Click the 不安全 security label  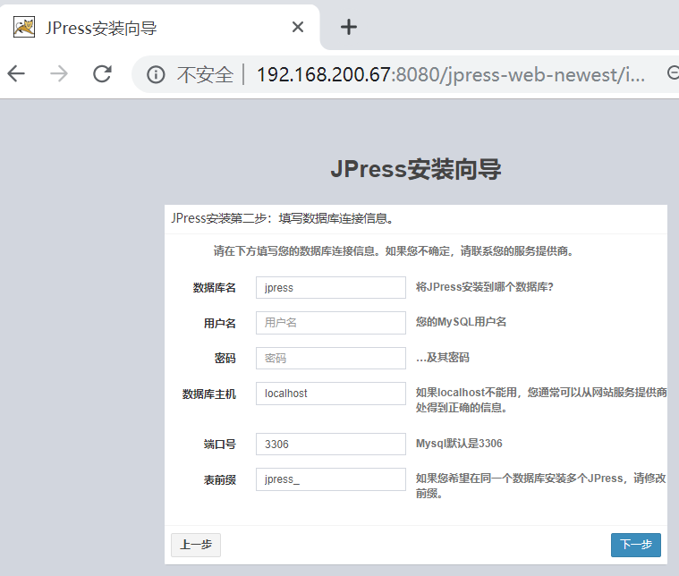pyautogui.click(x=205, y=74)
